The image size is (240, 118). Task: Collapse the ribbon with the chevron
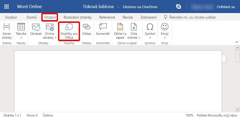coord(237,42)
